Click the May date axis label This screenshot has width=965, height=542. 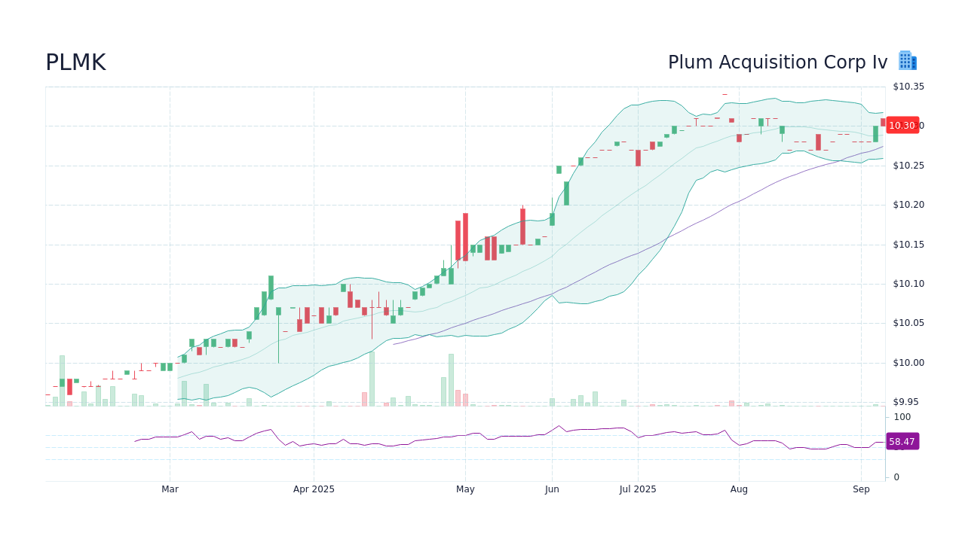(x=465, y=489)
